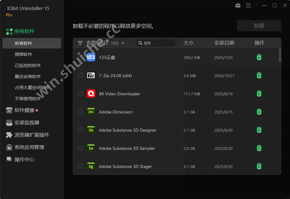
Task: Click the 8K Video Downloader app icon
Action: [x=91, y=94]
